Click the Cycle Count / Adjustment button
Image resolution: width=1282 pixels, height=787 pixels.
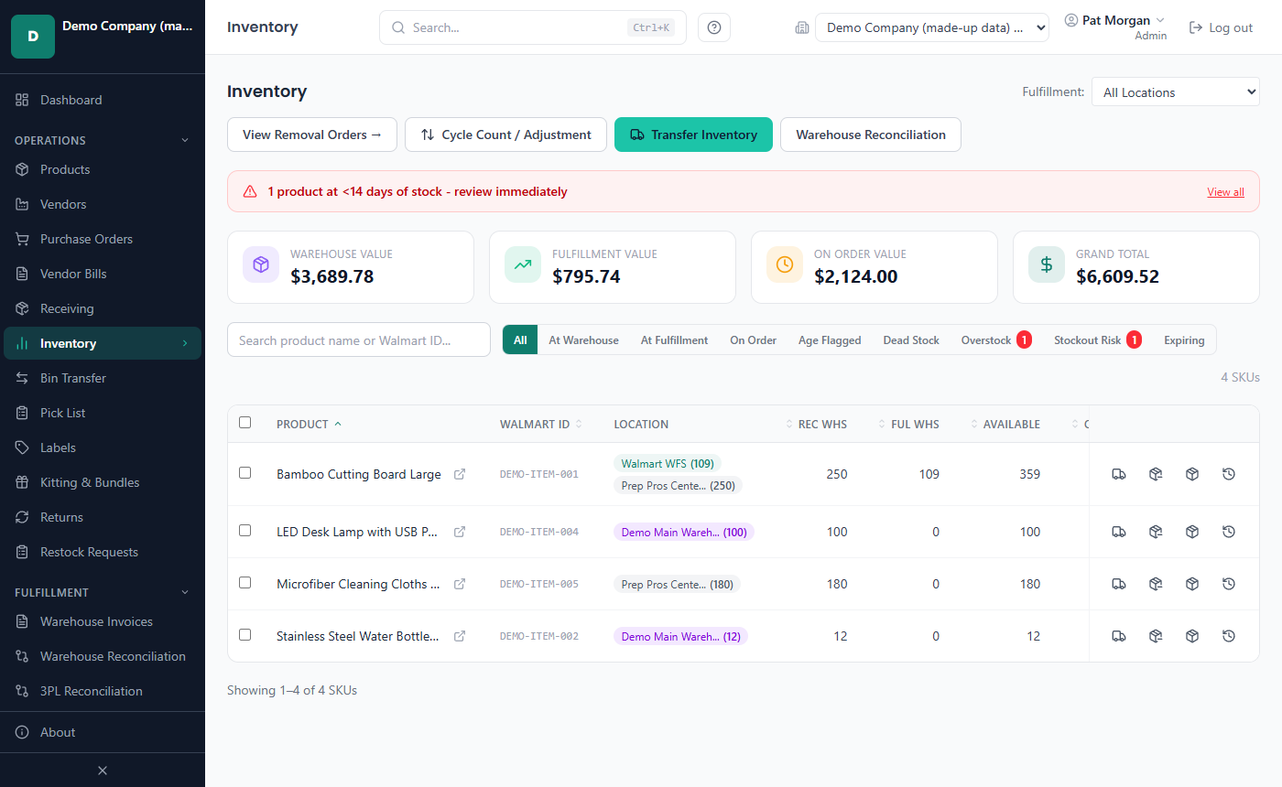point(505,135)
